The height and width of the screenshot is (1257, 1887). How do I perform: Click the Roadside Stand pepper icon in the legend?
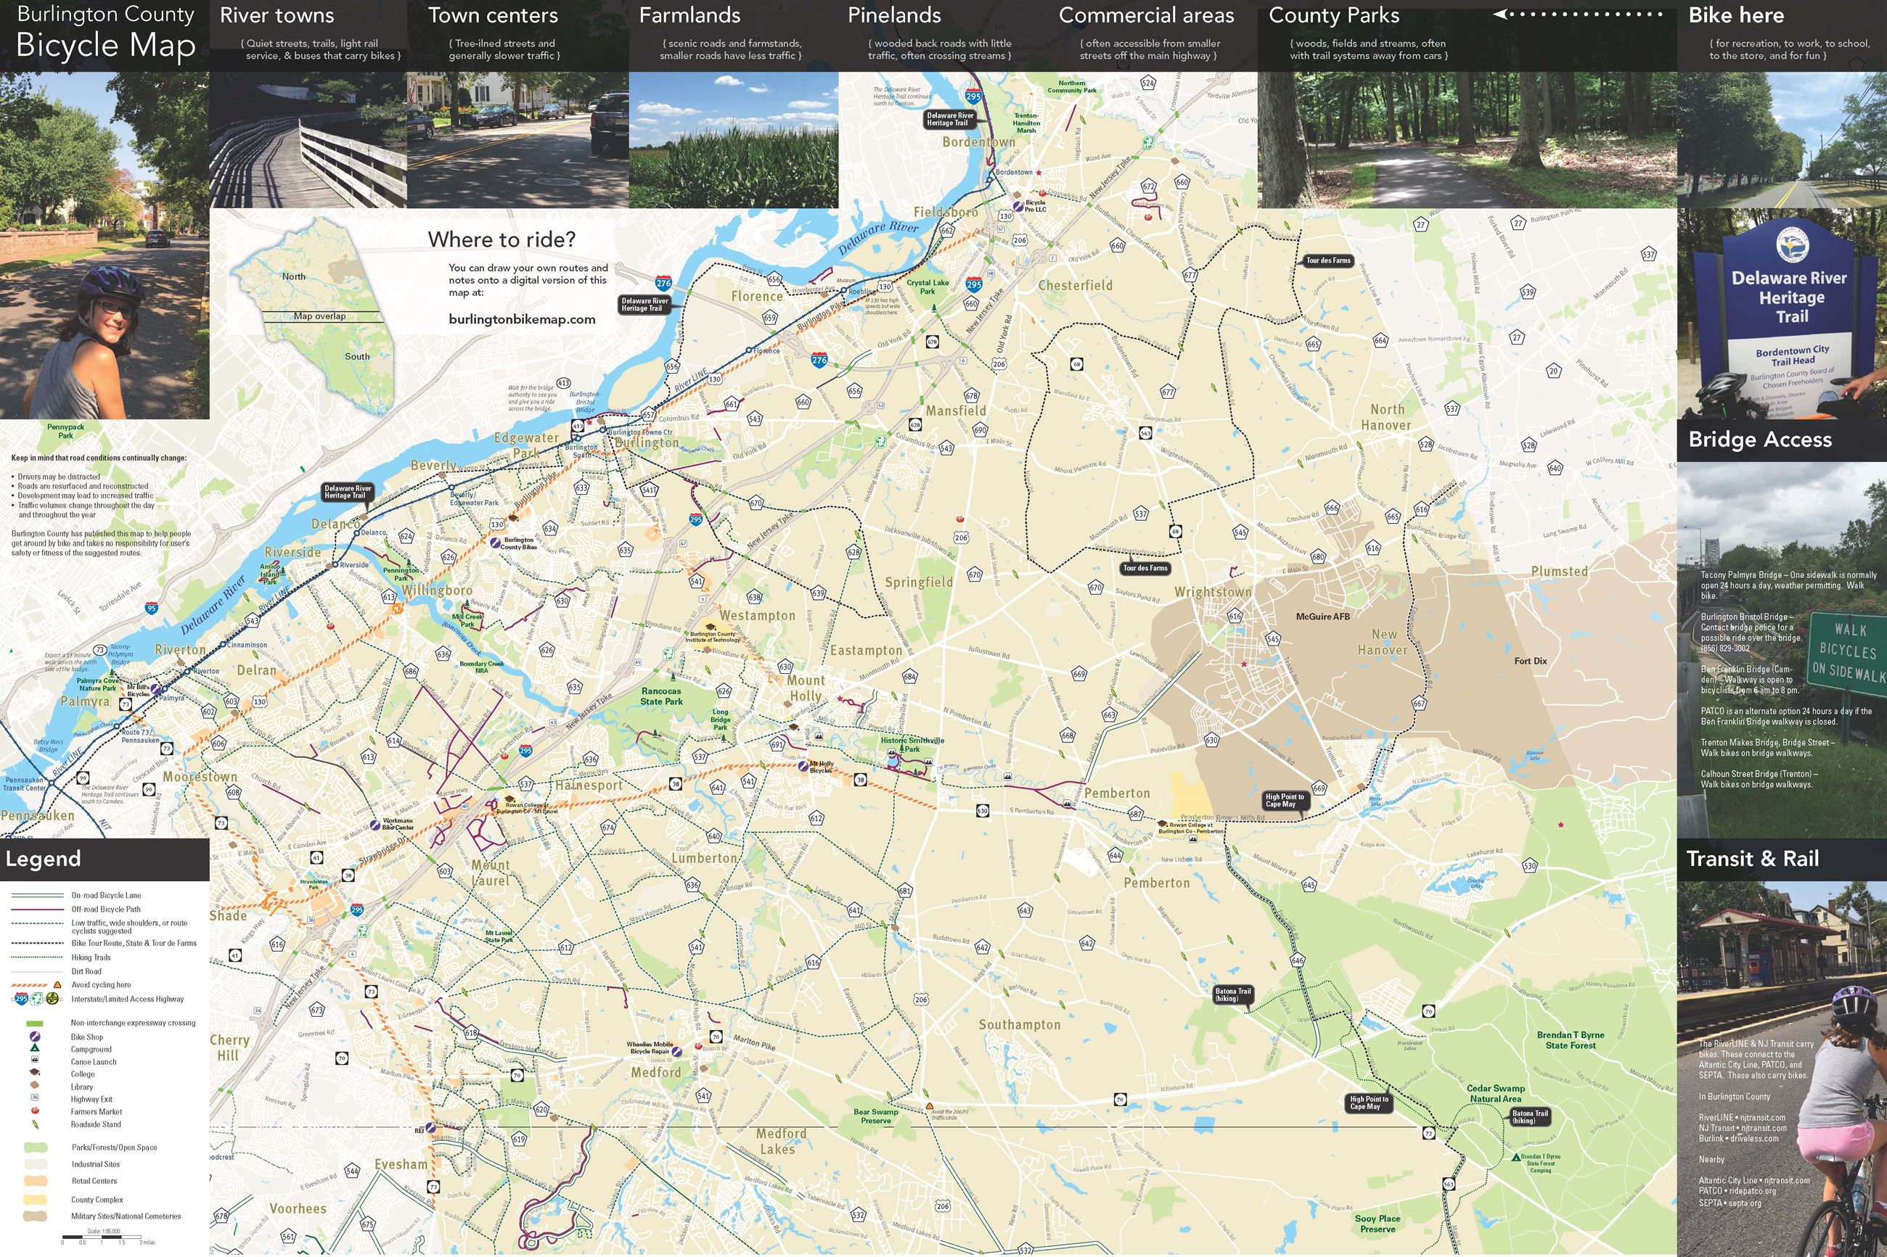(36, 1124)
